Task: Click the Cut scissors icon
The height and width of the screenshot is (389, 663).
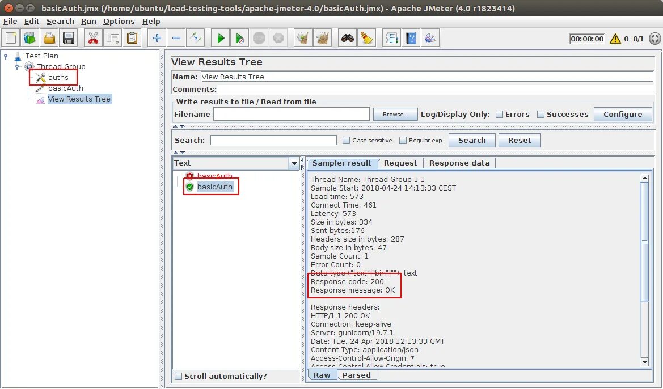Action: (93, 38)
